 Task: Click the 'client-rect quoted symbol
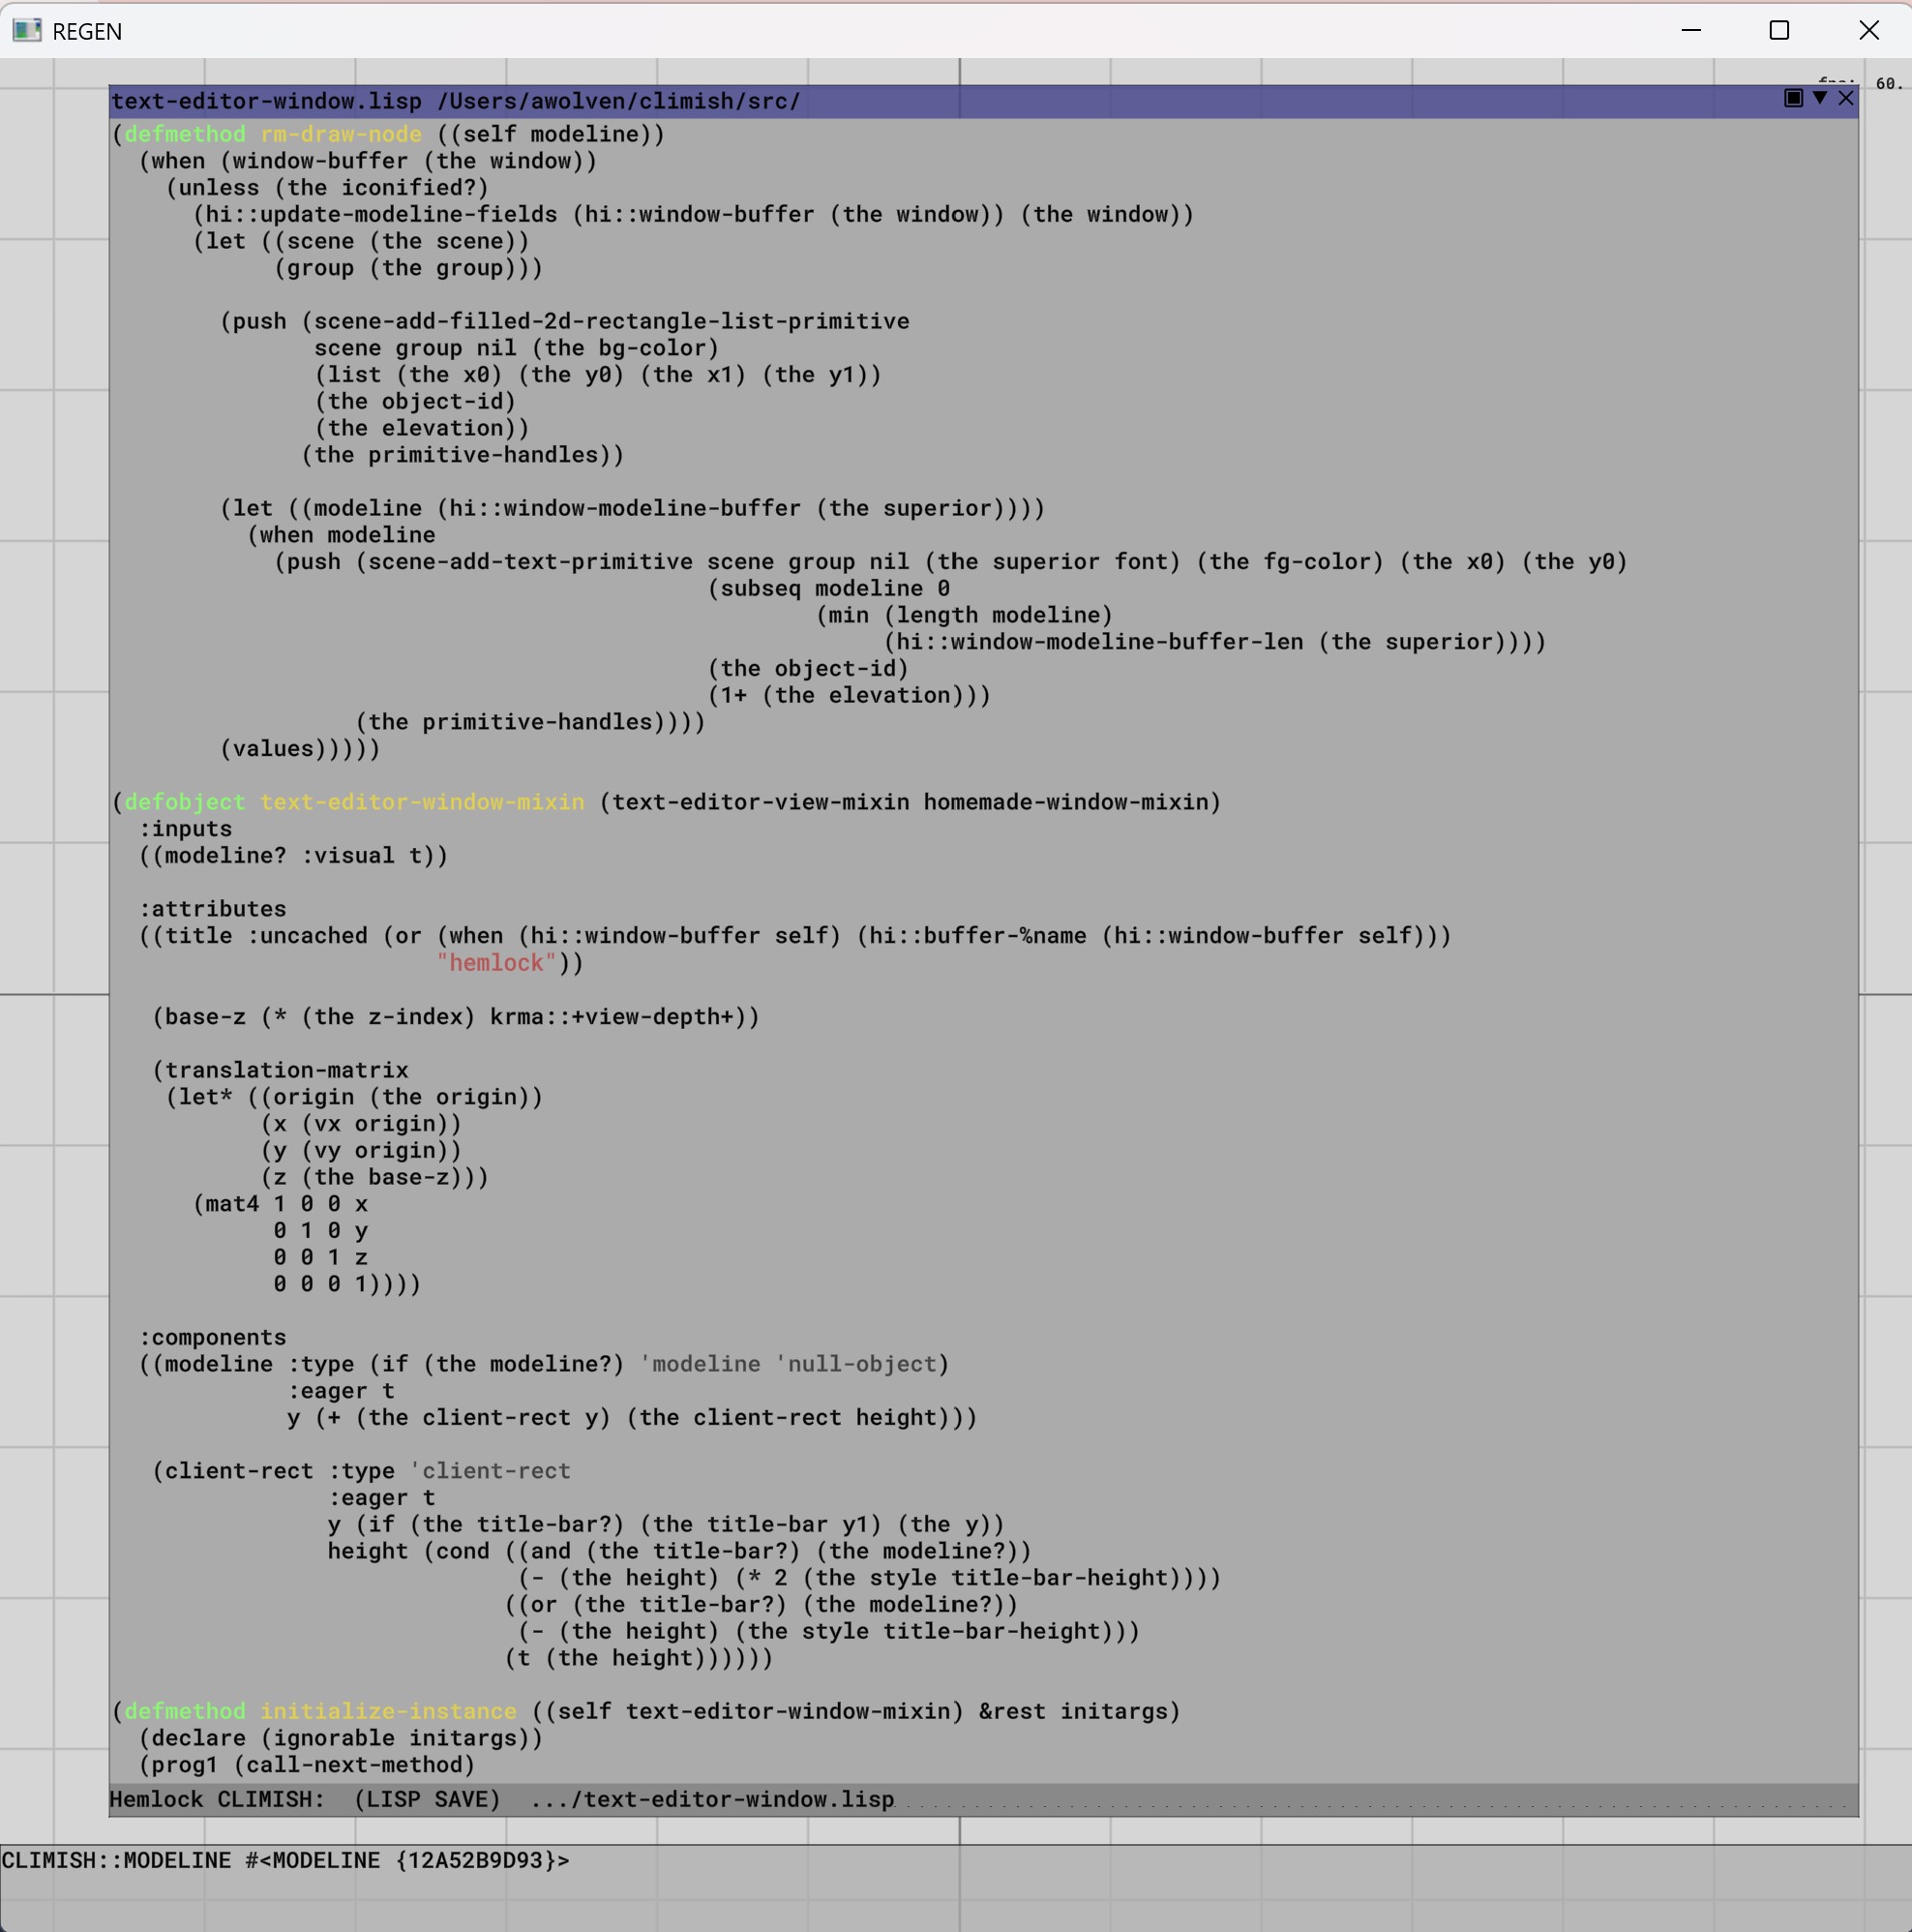490,1471
